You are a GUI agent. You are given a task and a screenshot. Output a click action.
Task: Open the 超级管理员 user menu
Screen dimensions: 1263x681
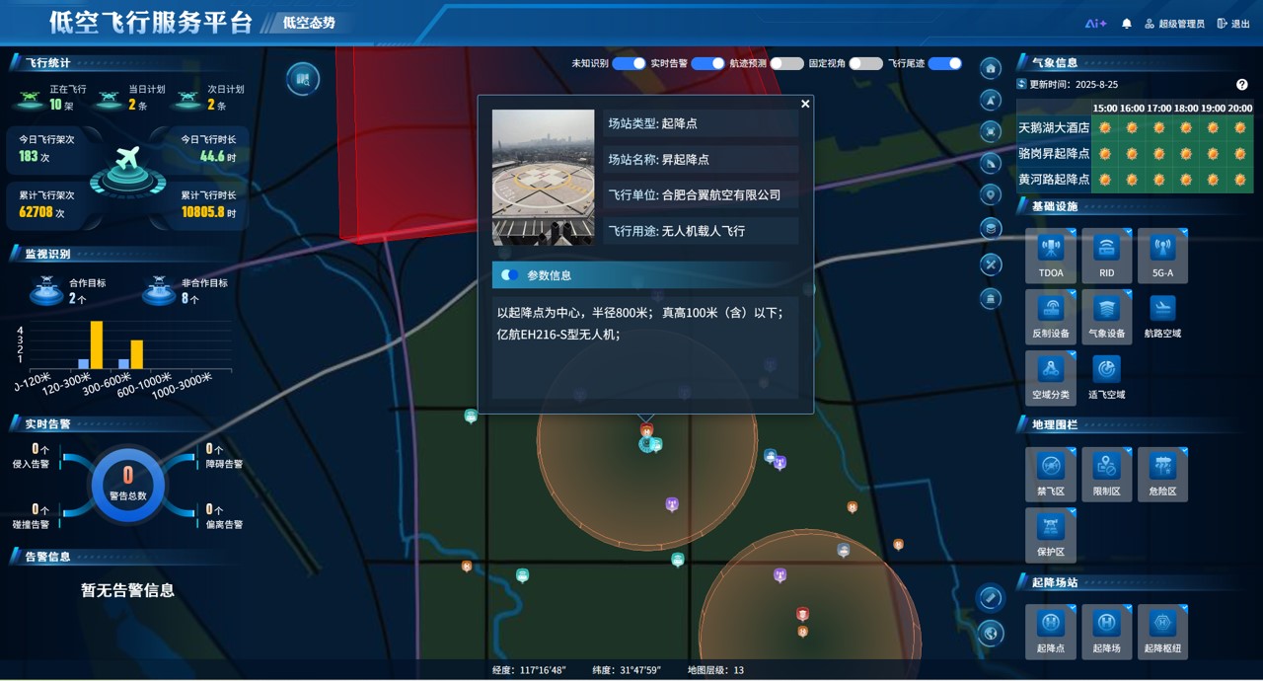click(1174, 24)
